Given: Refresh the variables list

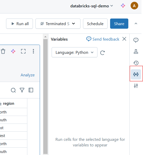Looking at the screenshot, I should tap(103, 53).
